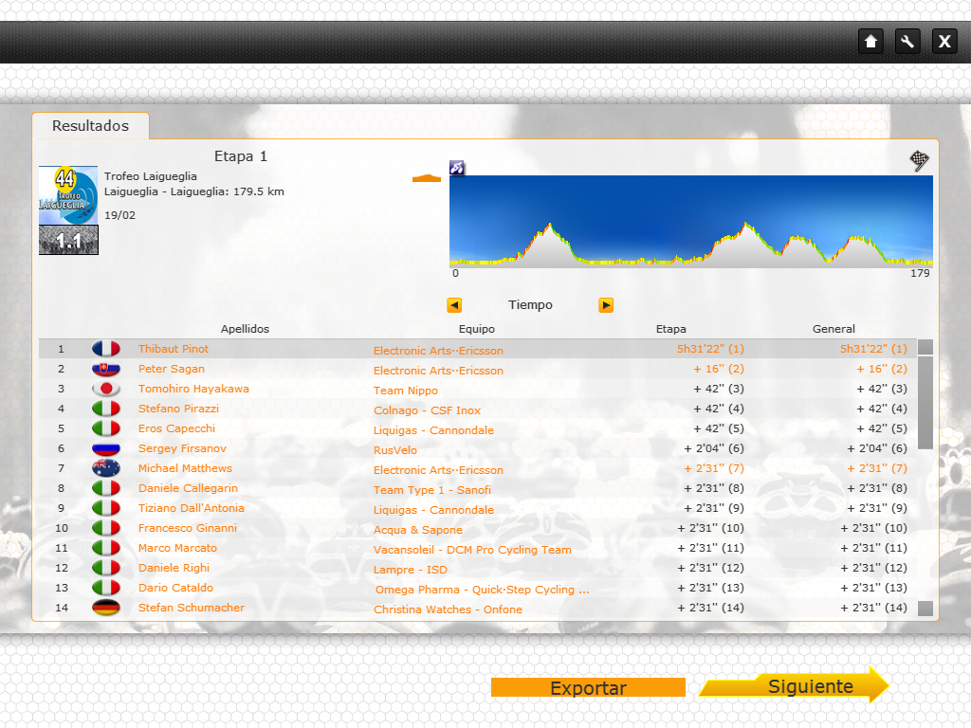Click Liquigas - Cannondale in Capecchi's row
This screenshot has height=728, width=971.
point(433,430)
